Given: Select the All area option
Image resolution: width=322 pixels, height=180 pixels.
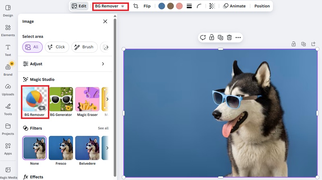Looking at the screenshot, I should coord(32,47).
